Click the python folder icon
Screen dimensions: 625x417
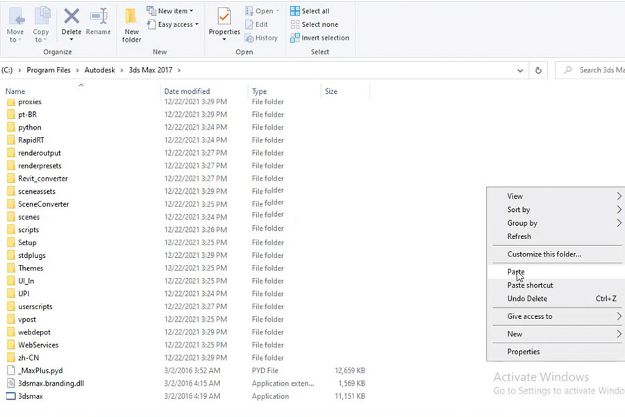pyautogui.click(x=11, y=127)
